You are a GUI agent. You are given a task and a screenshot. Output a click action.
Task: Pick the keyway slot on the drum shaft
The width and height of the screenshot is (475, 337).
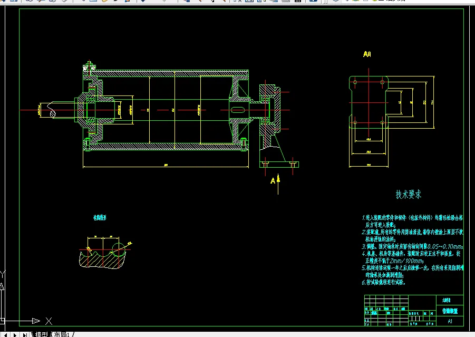(238, 110)
